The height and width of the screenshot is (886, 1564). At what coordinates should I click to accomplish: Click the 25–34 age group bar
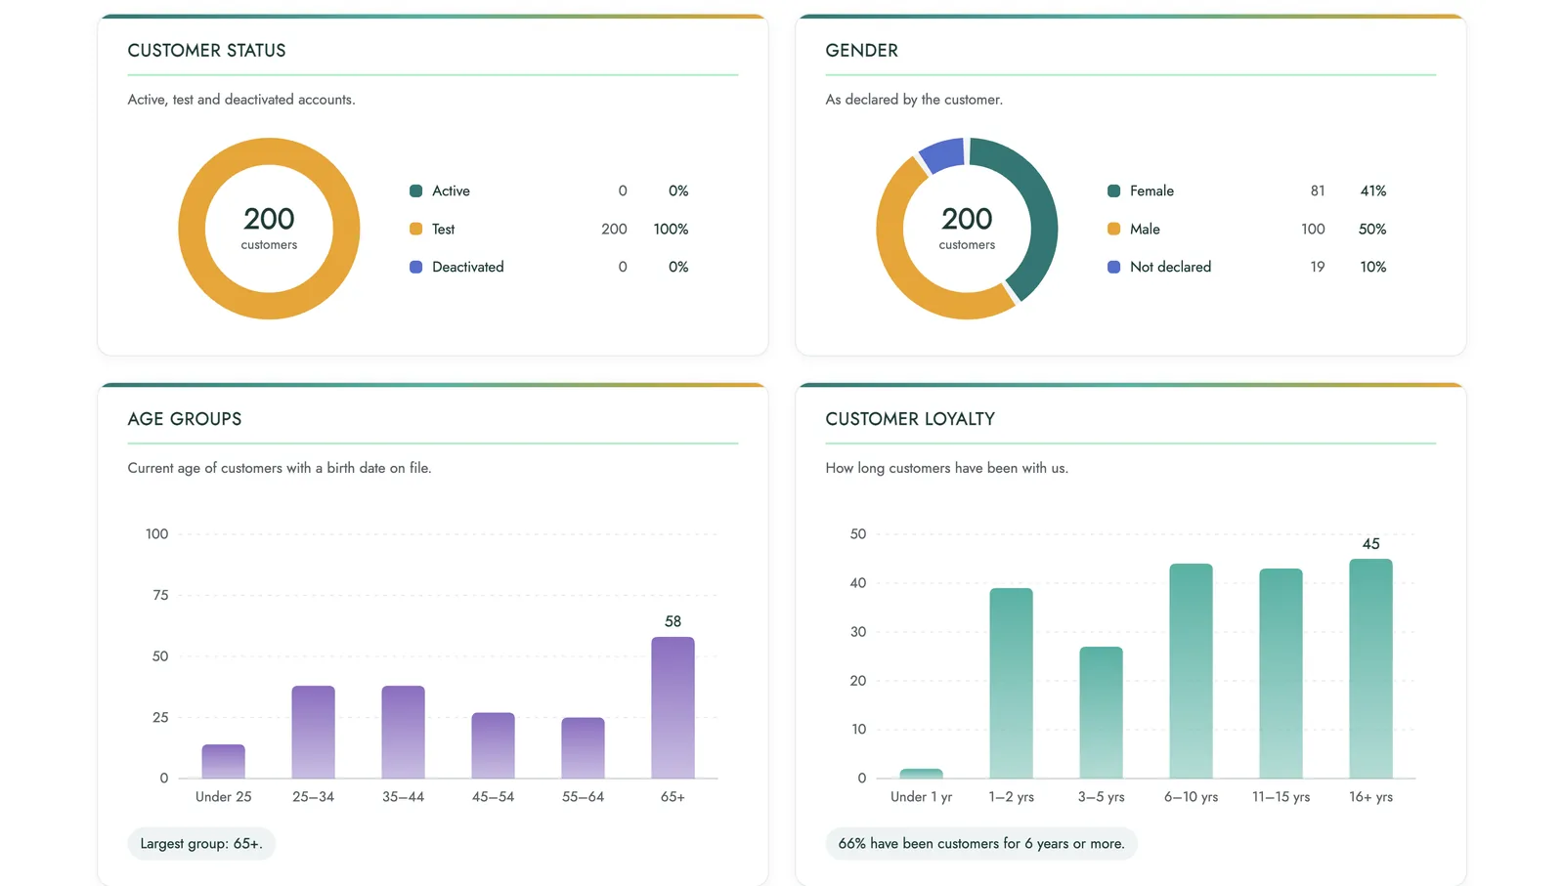tap(313, 732)
